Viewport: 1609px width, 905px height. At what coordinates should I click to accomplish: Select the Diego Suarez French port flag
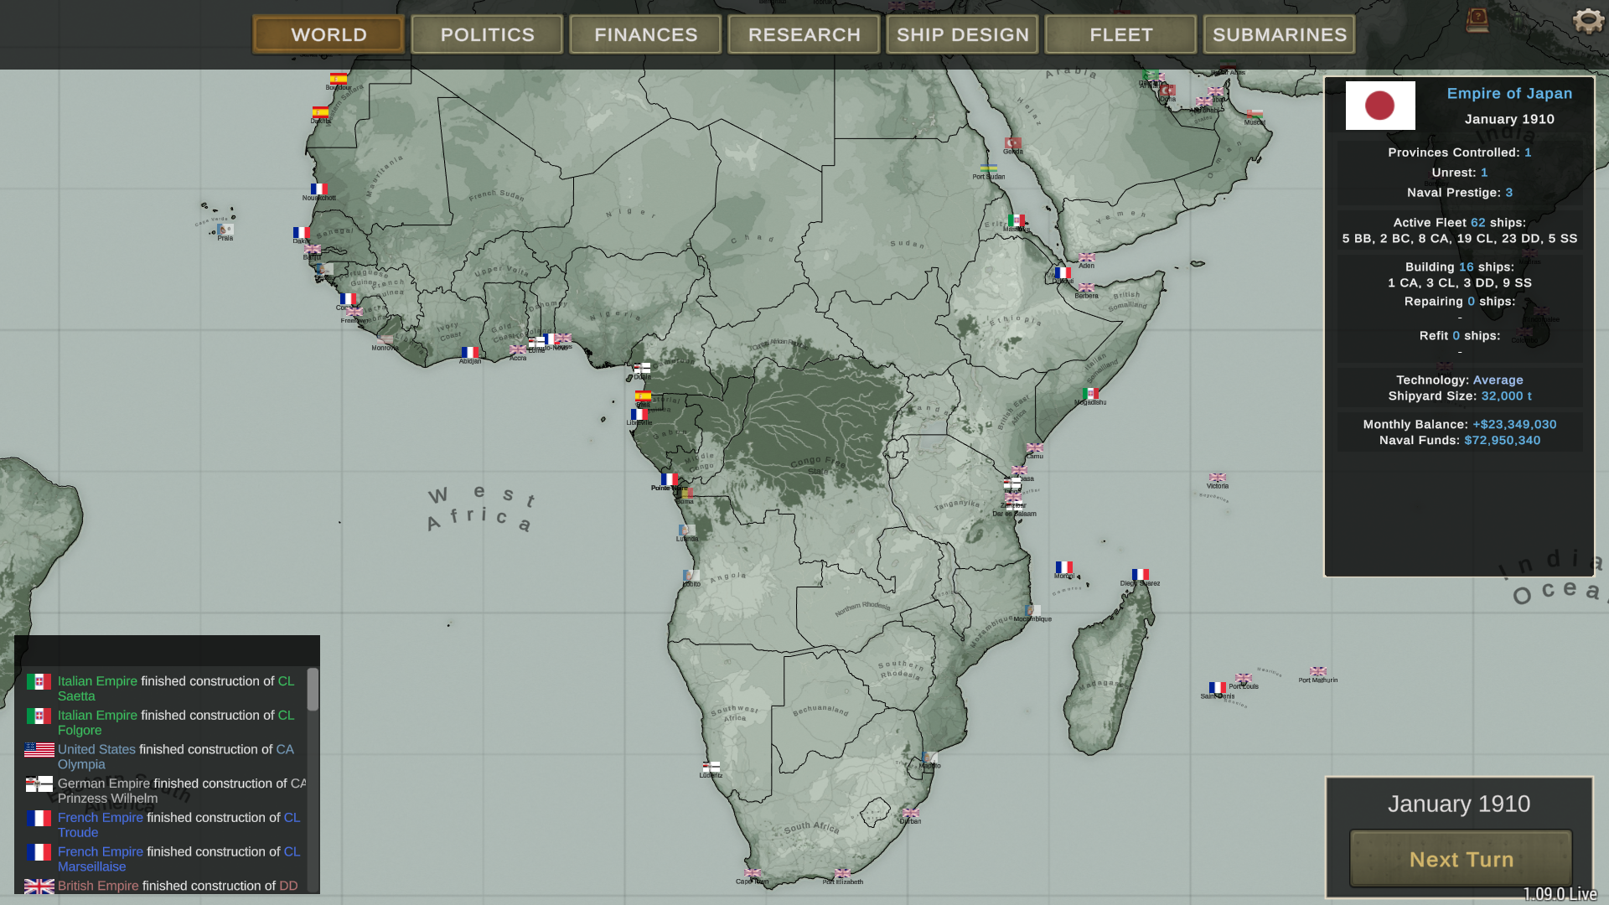coord(1140,575)
